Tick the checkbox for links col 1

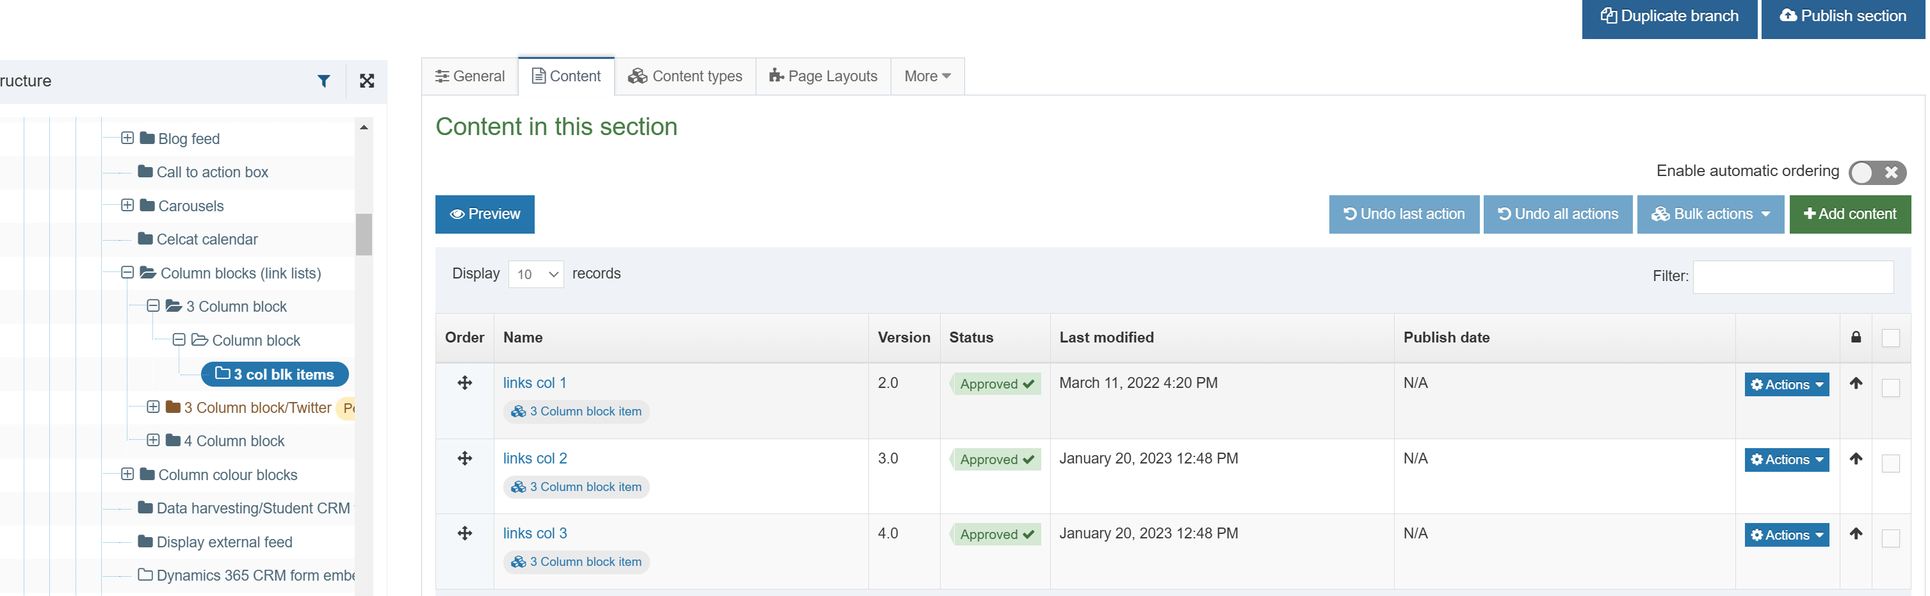click(x=1890, y=388)
